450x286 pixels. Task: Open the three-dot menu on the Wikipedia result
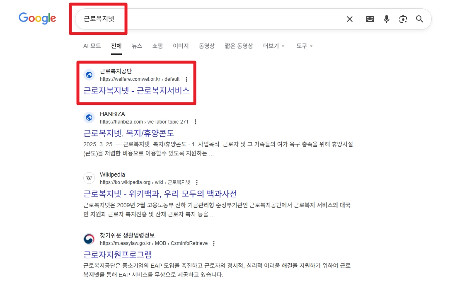[196, 182]
